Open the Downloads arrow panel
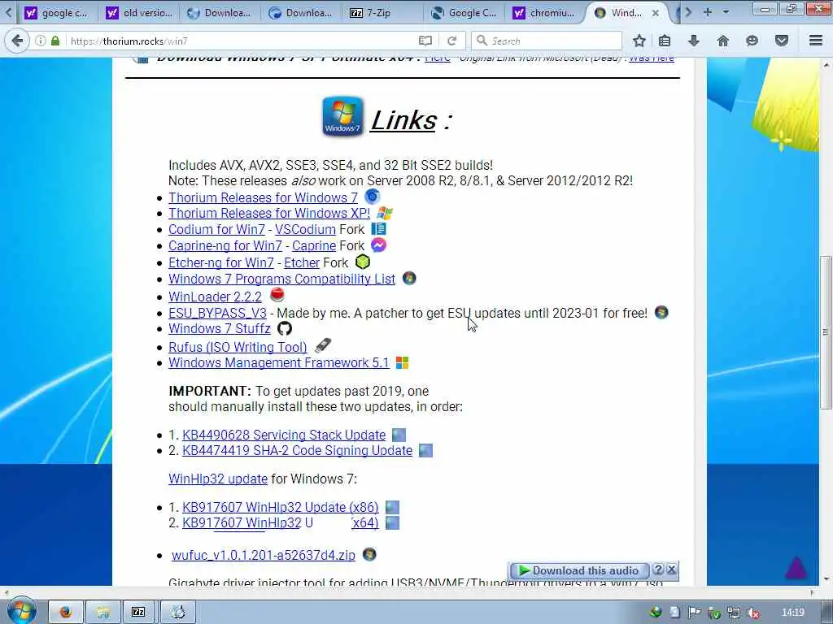833x624 pixels. click(694, 41)
